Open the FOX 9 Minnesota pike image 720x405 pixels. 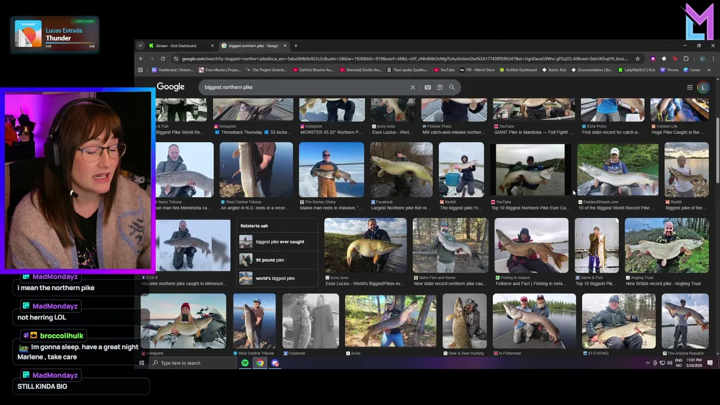click(193, 246)
